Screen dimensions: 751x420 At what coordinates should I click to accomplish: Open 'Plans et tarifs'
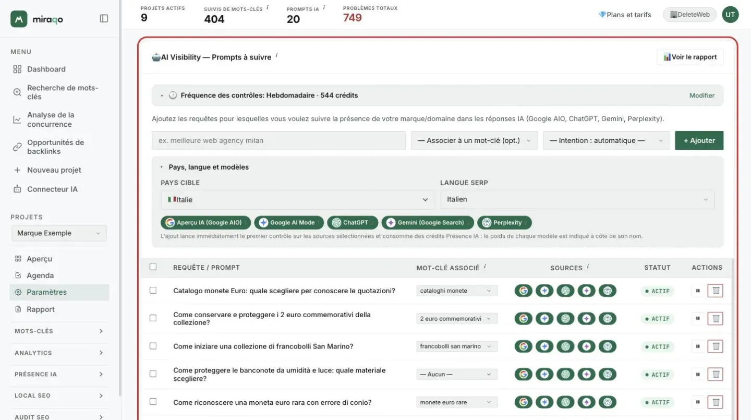coord(625,15)
